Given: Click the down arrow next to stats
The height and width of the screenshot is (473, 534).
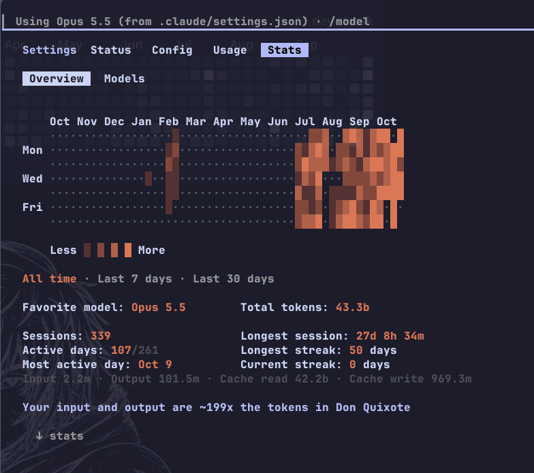Looking at the screenshot, I should (40, 436).
